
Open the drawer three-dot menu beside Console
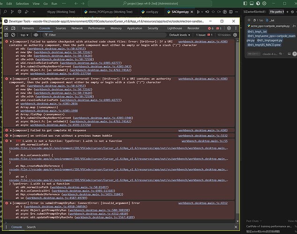pyautogui.click(x=6, y=227)
